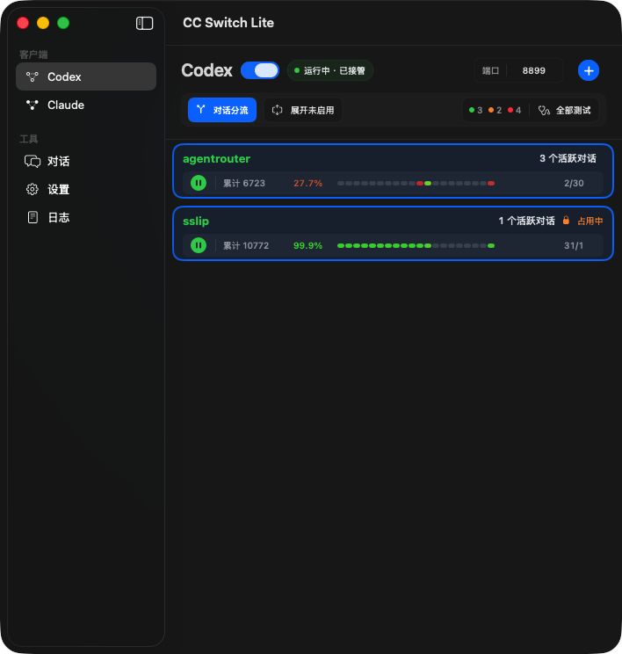
Task: Click 1 个活跃对话 on sslip
Action: click(x=526, y=221)
